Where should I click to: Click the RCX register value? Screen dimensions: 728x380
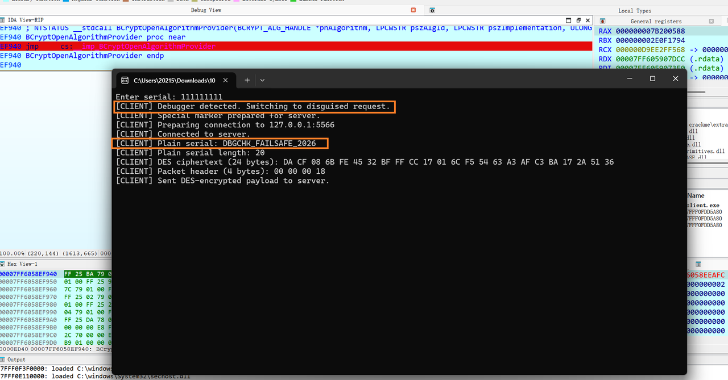point(649,49)
